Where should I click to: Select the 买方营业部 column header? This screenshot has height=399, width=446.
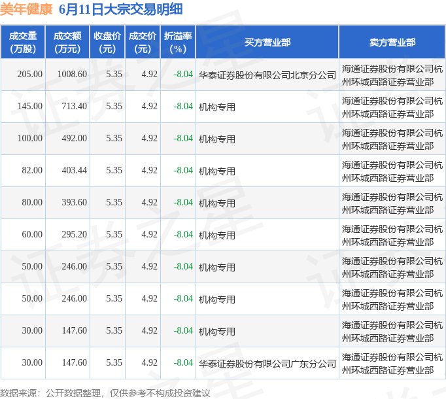267,42
